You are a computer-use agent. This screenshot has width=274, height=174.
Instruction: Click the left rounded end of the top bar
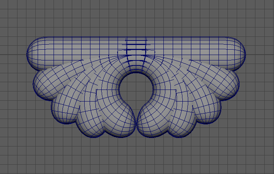tap(34, 53)
